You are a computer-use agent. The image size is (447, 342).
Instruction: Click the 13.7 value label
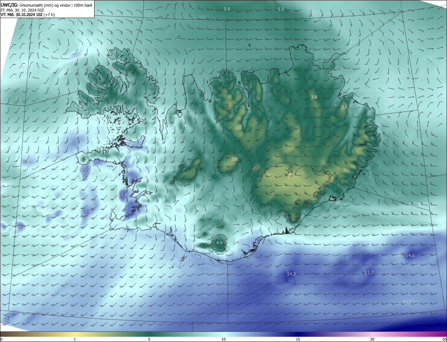point(369,273)
